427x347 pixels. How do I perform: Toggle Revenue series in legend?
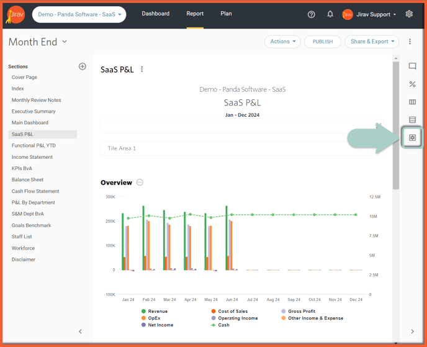pos(155,311)
